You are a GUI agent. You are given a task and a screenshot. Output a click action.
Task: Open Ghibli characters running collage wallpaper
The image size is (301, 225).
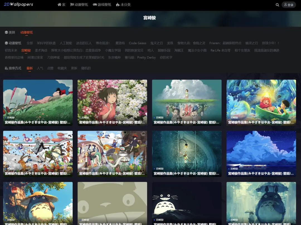[x=38, y=154]
